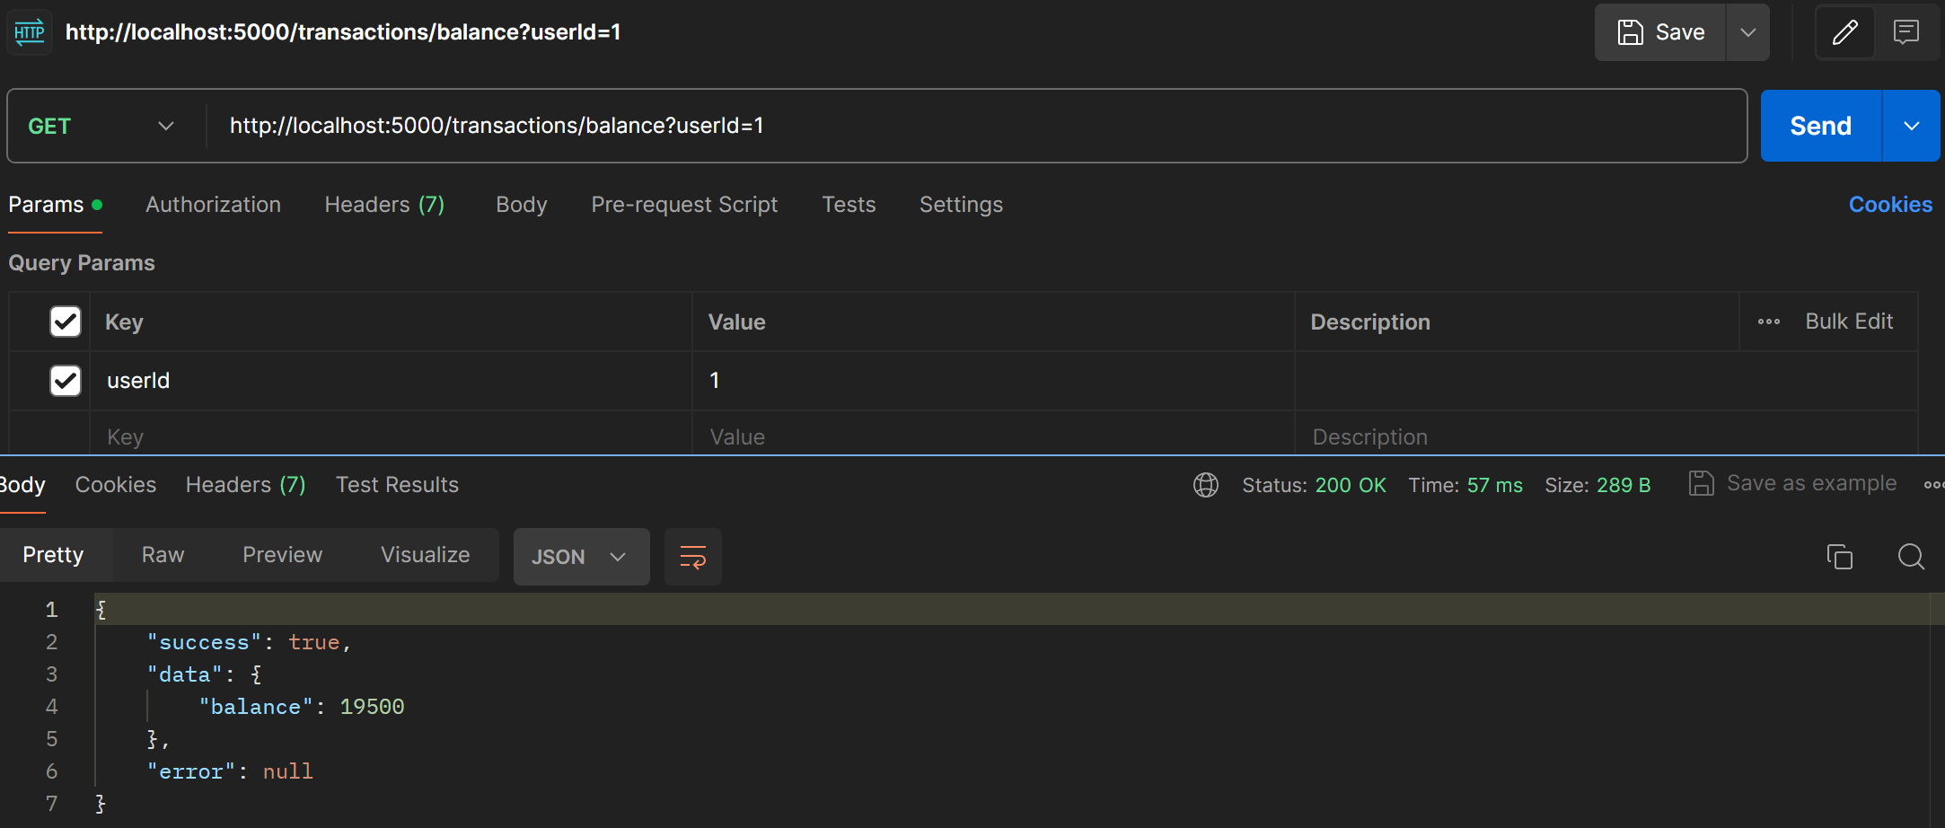Click Save as example text

tap(1811, 483)
